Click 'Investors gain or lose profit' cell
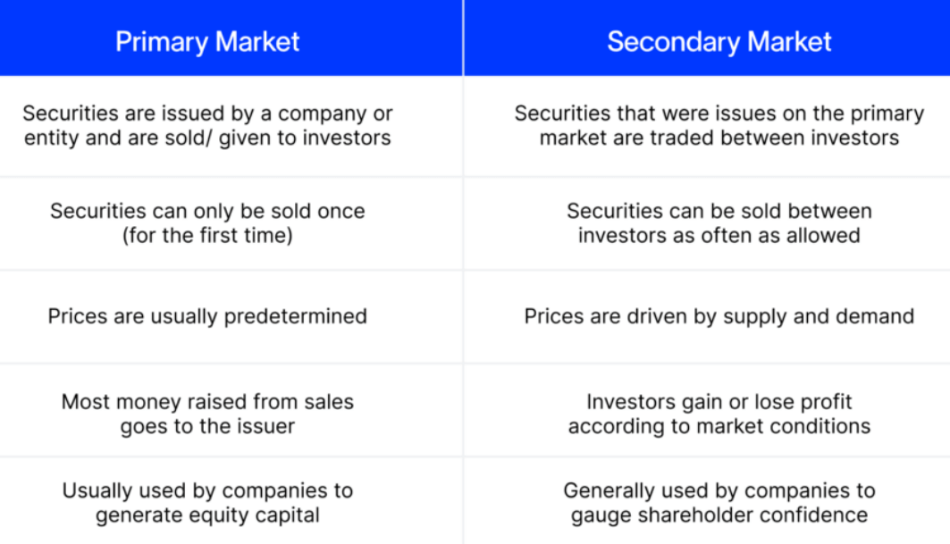The image size is (950, 544). click(x=707, y=411)
